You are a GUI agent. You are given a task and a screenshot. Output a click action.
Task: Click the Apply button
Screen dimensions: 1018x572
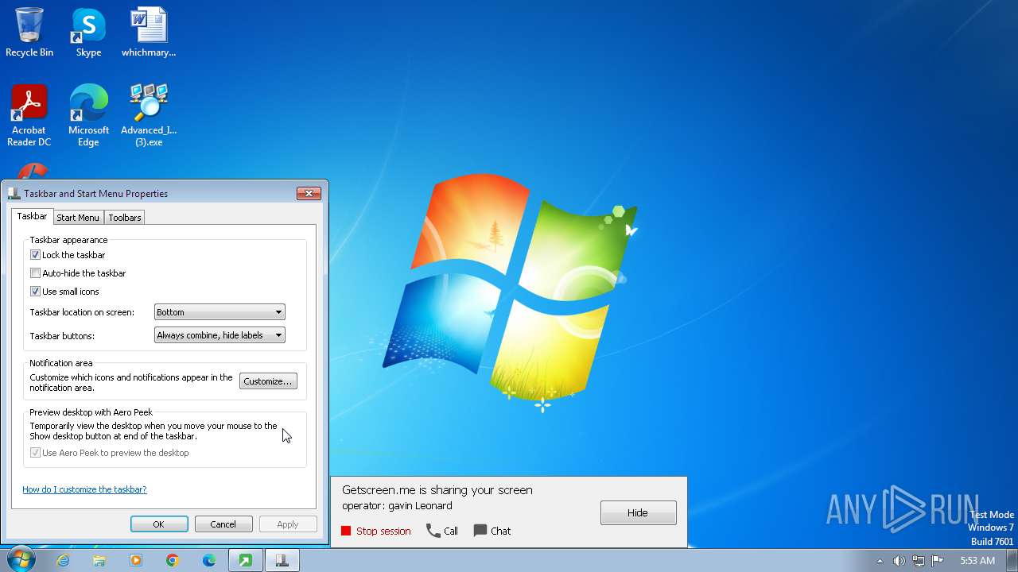click(288, 524)
